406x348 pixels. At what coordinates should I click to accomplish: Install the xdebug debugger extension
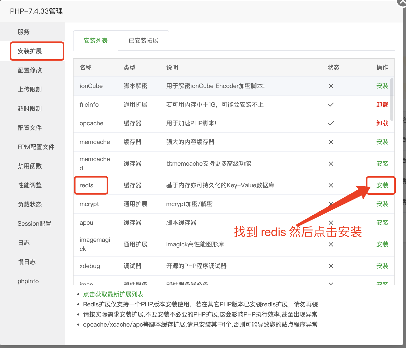pyautogui.click(x=382, y=266)
